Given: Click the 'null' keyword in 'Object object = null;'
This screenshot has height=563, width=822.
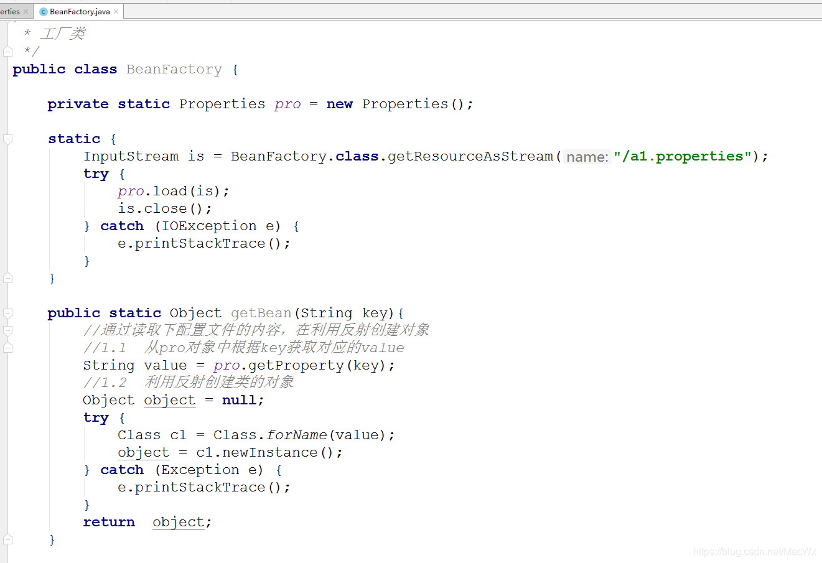Looking at the screenshot, I should (239, 400).
